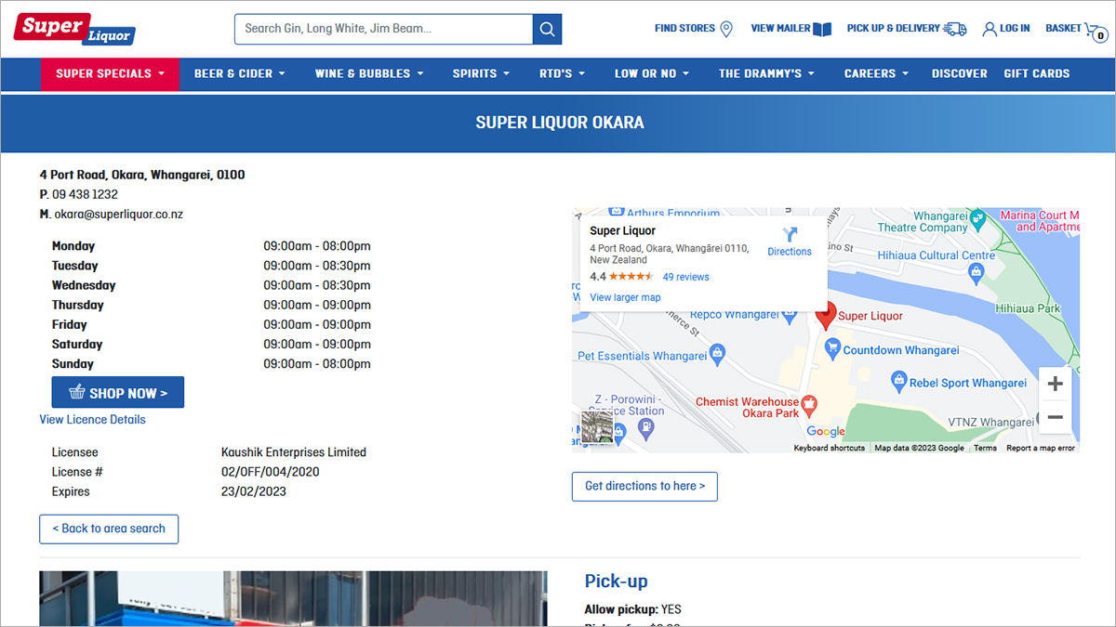Click the magnifying glass search button
This screenshot has width=1116, height=627.
click(547, 29)
